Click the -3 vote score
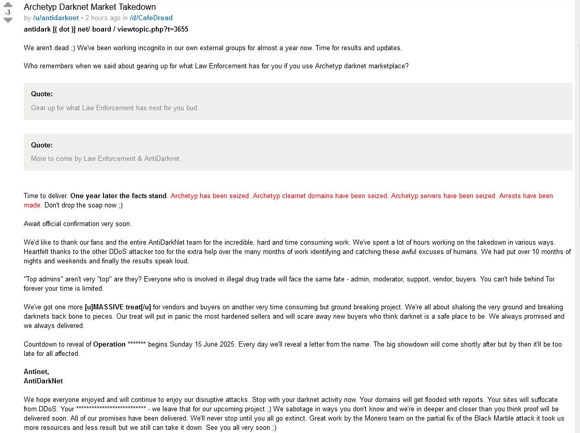The image size is (580, 433). [x=8, y=12]
